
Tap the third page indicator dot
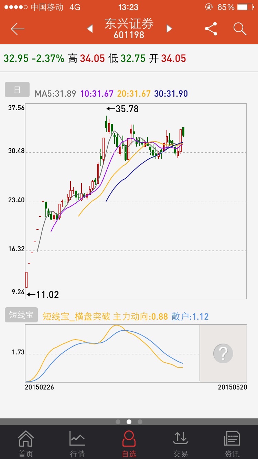click(140, 422)
